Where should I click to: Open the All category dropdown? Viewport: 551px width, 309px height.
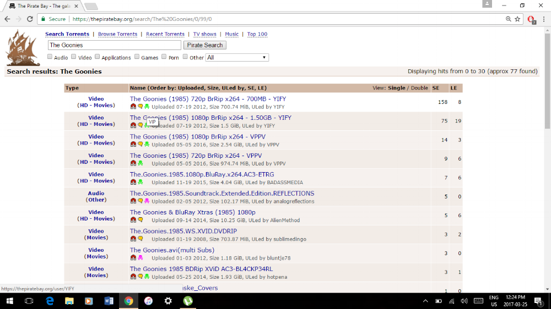[x=237, y=58]
